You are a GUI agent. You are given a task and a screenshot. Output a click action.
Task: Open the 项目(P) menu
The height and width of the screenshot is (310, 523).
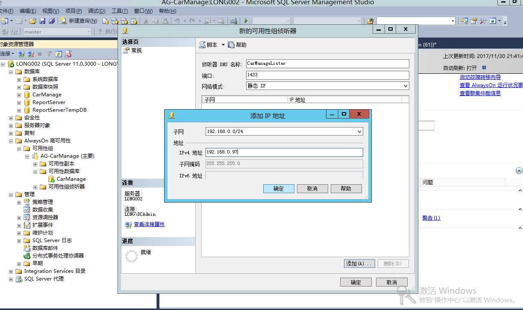click(73, 11)
